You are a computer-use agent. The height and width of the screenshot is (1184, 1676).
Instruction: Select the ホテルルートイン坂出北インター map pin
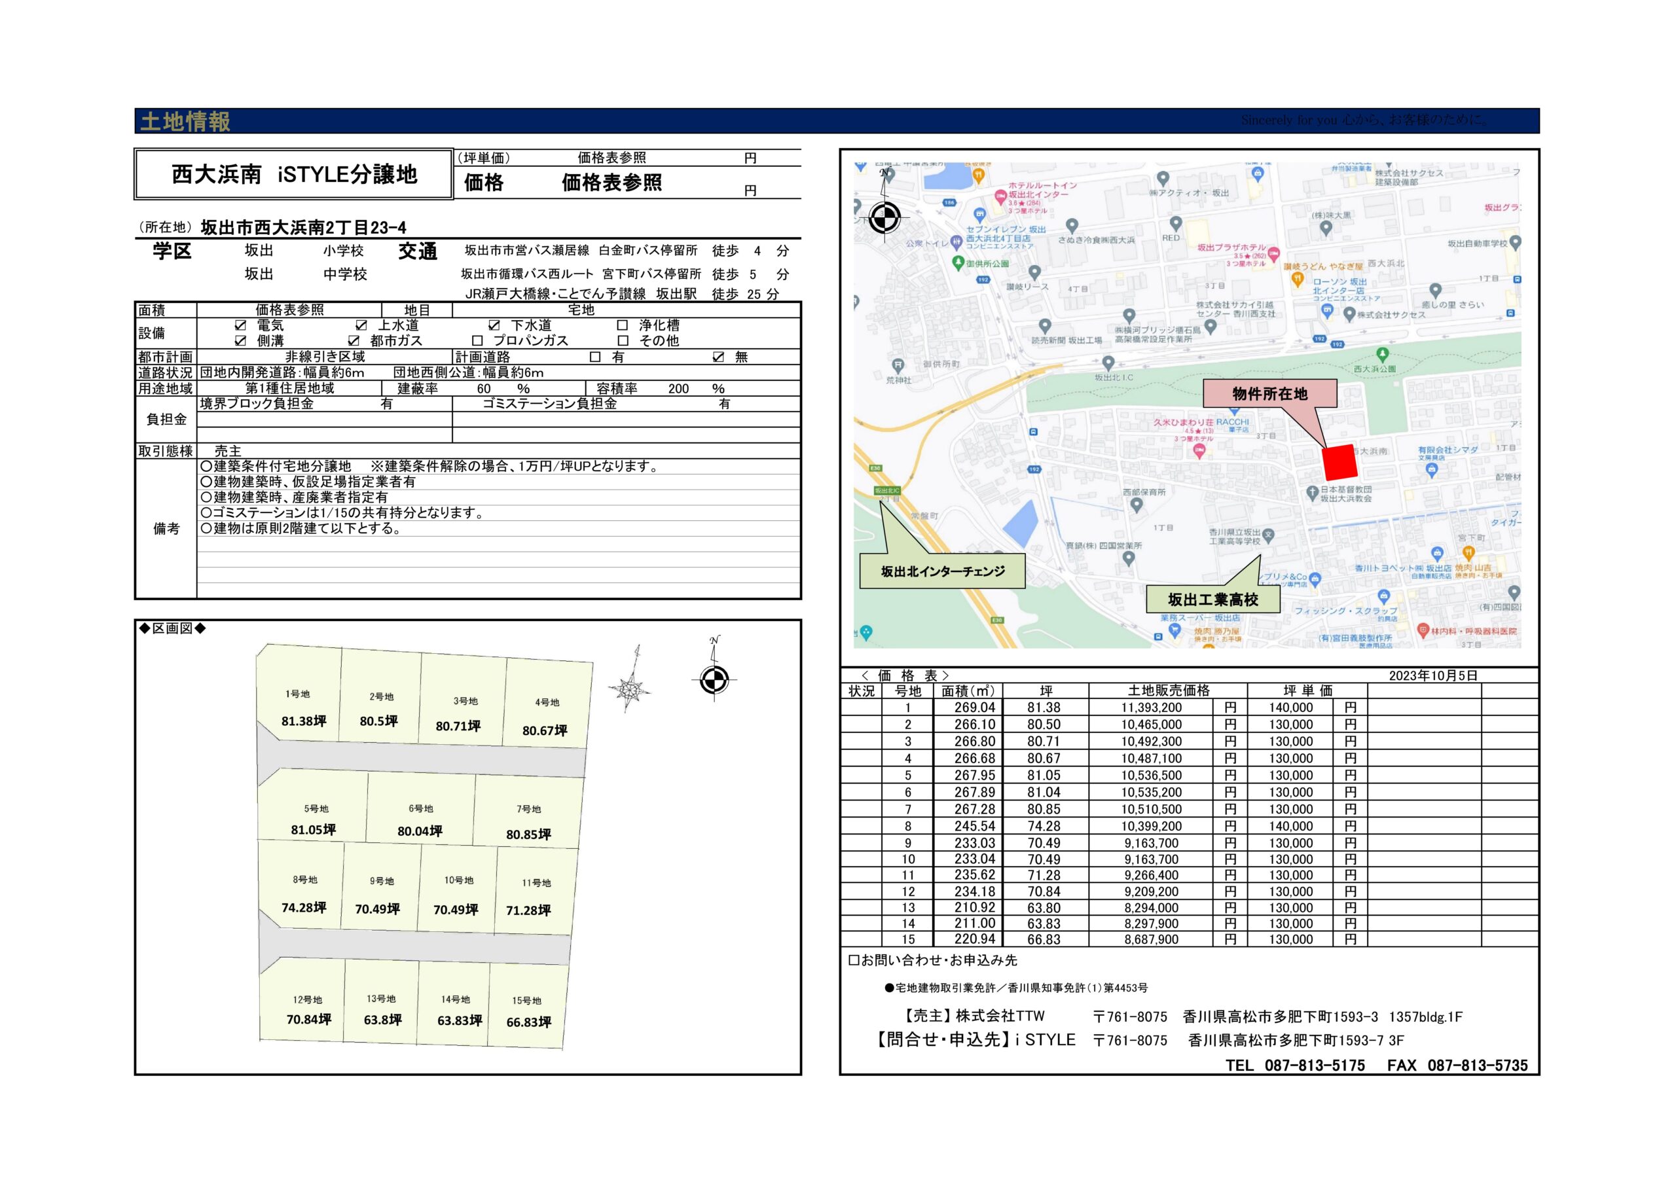click(1000, 196)
